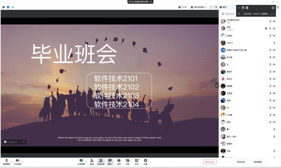Click the 离开会议 leave meeting button
Image resolution: width=281 pixels, height=168 pixels.
pos(210,162)
